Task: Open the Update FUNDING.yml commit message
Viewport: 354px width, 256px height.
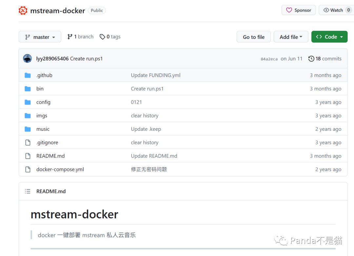Action: click(x=156, y=75)
